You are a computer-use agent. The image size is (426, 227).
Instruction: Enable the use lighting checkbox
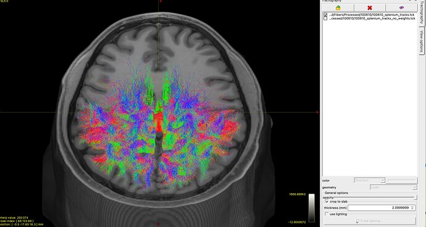(x=327, y=214)
